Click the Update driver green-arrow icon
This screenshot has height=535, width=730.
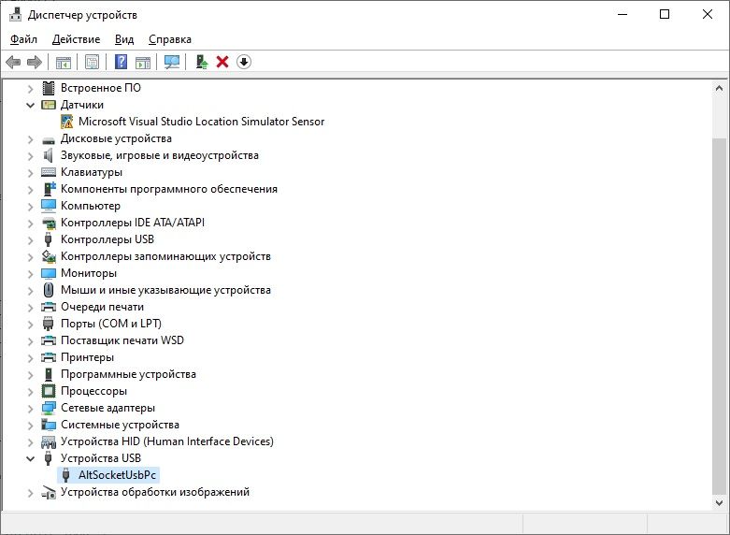pos(201,62)
